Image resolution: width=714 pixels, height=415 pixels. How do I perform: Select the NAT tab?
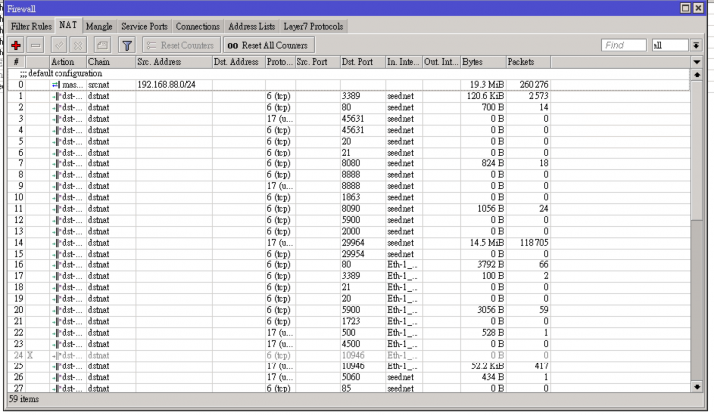tap(68, 25)
